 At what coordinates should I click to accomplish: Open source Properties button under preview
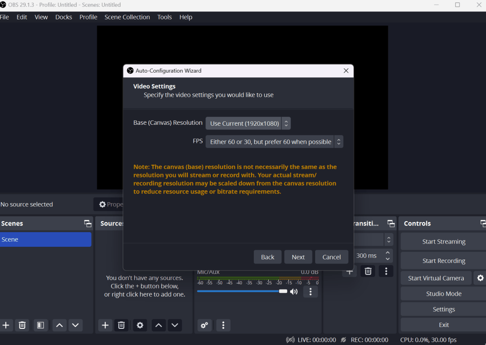click(109, 204)
